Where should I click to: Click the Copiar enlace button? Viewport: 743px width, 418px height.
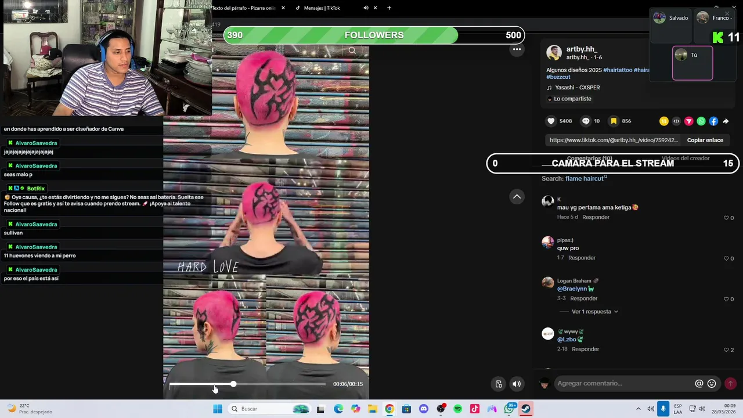point(705,140)
